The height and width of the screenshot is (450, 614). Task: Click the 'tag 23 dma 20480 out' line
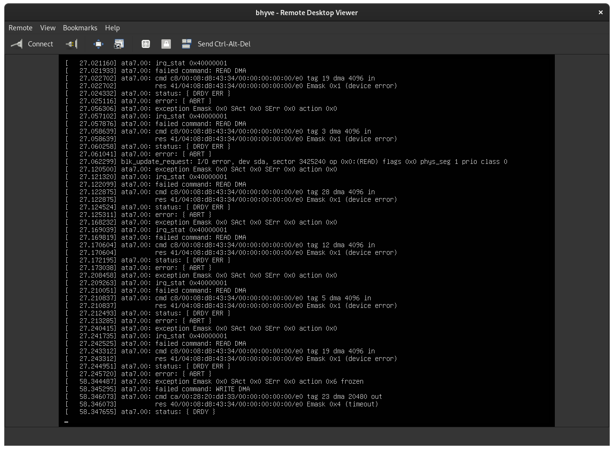click(x=224, y=396)
